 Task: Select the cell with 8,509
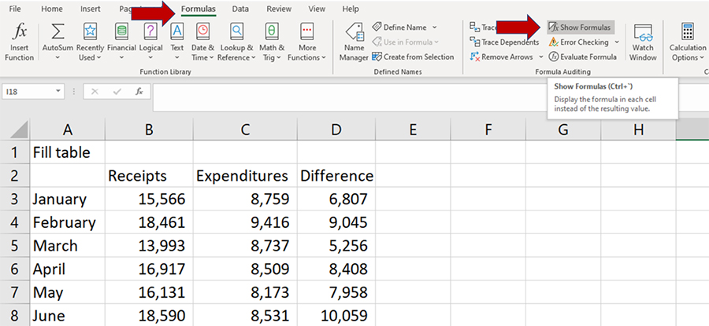click(245, 269)
